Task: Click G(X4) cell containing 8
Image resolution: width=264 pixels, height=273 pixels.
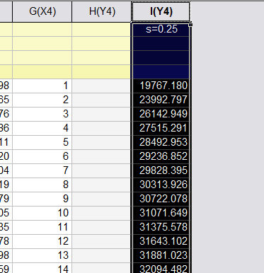Action: [x=42, y=185]
